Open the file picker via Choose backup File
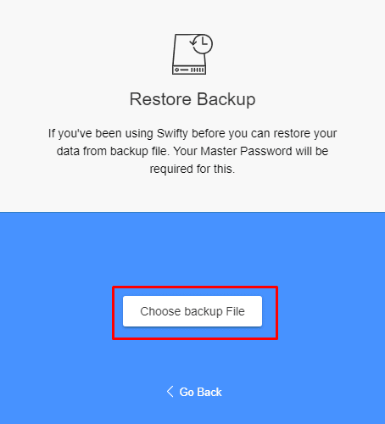The image size is (385, 424). point(192,311)
